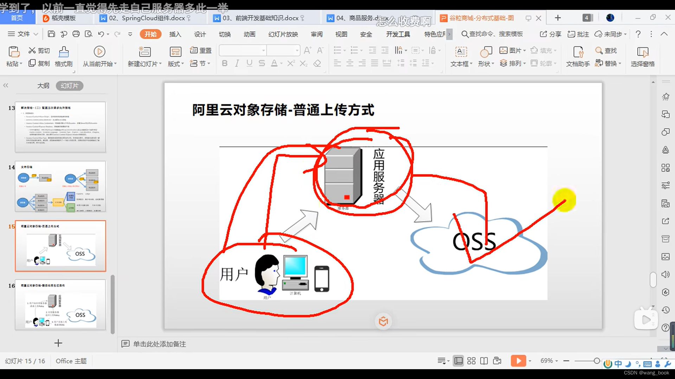Click the Save icon in quick toolbar

click(x=51, y=34)
